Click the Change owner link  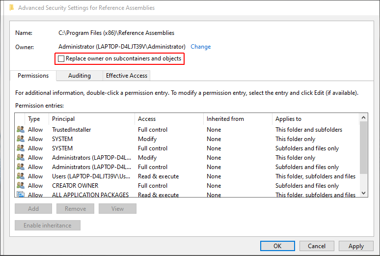coord(200,47)
